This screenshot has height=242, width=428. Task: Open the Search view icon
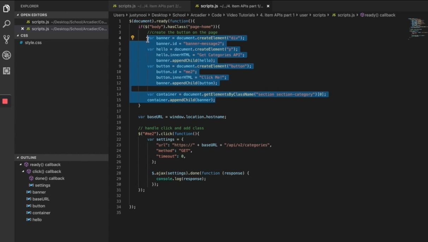pos(6,24)
